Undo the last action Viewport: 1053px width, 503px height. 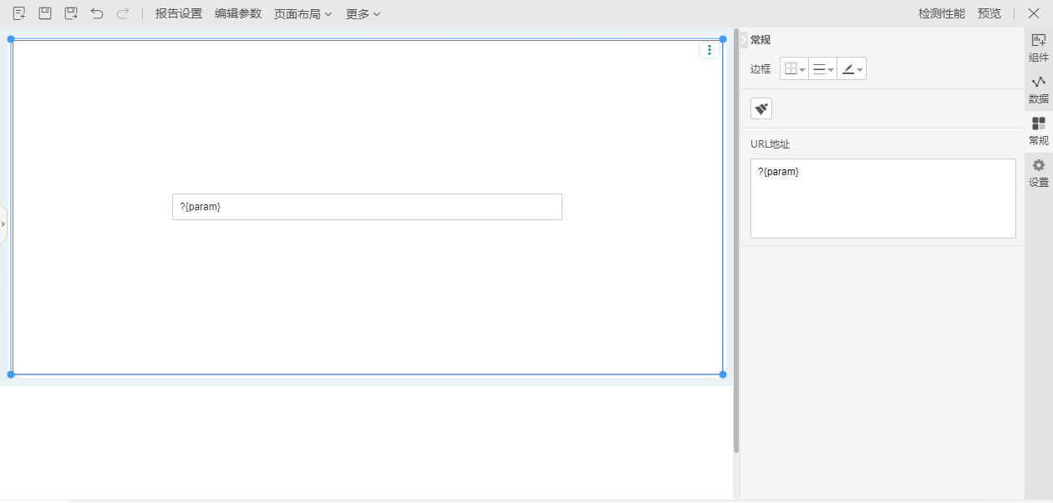tap(97, 13)
